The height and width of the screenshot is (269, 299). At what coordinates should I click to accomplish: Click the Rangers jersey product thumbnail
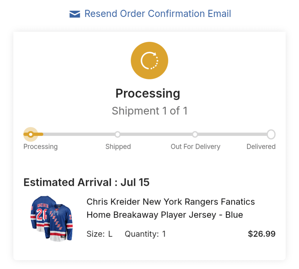(52, 219)
